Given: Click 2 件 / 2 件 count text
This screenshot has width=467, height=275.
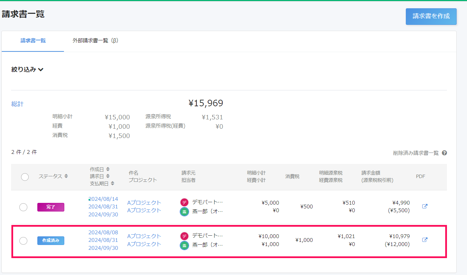Looking at the screenshot, I should (24, 152).
